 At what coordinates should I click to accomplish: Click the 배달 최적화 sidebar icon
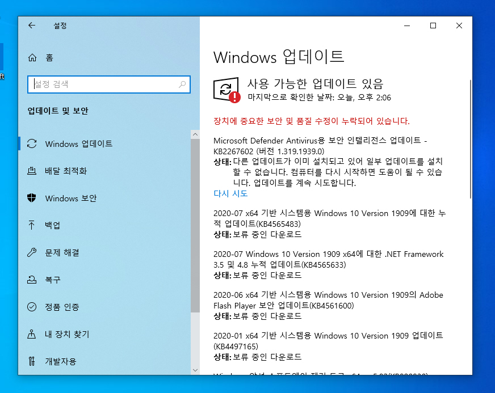32,171
